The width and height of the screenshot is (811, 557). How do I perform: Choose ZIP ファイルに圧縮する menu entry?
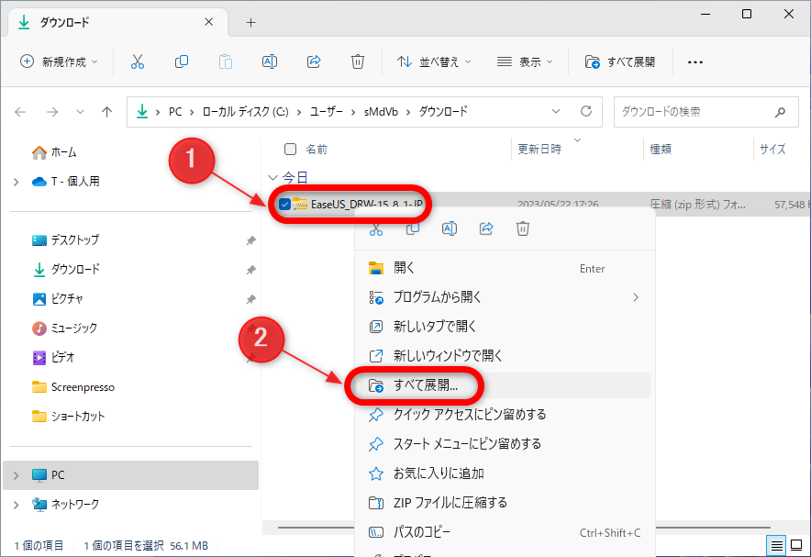click(450, 503)
